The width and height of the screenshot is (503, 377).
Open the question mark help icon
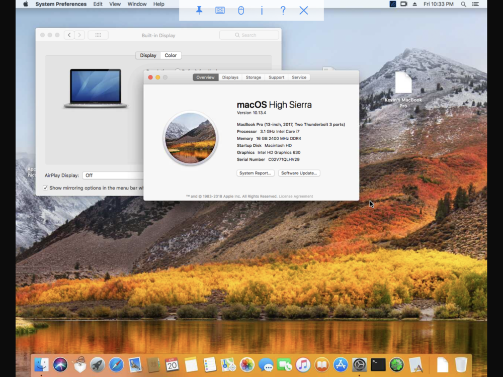pos(283,11)
